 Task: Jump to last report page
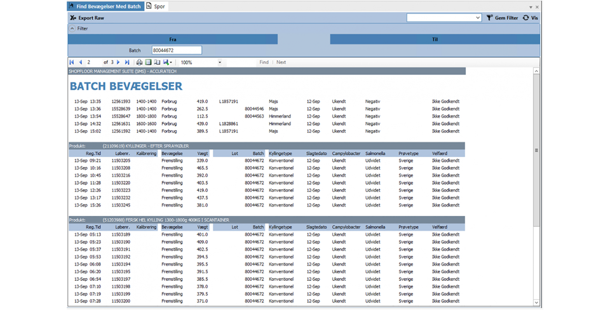coord(127,62)
